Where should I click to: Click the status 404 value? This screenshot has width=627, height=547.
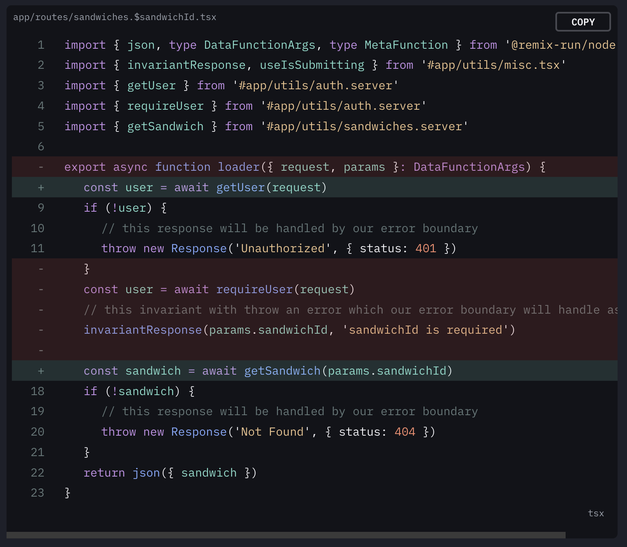point(404,432)
